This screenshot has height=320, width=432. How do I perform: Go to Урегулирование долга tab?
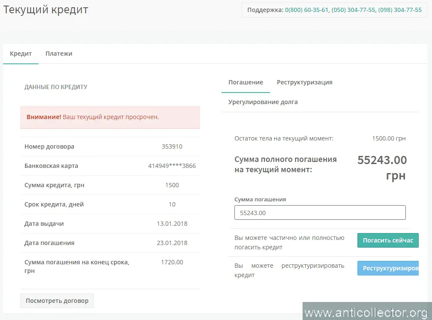pyautogui.click(x=263, y=102)
